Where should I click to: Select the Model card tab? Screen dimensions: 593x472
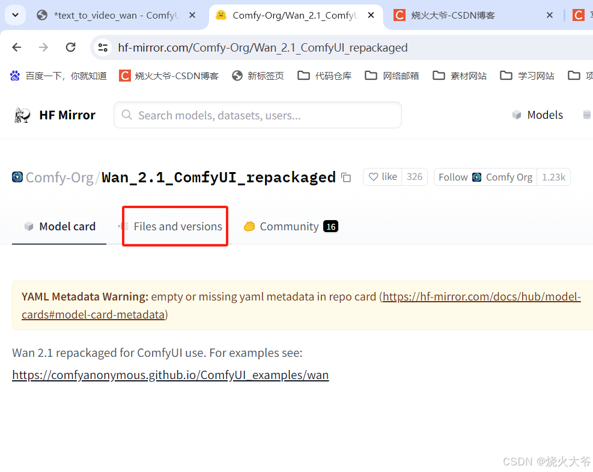coord(59,226)
